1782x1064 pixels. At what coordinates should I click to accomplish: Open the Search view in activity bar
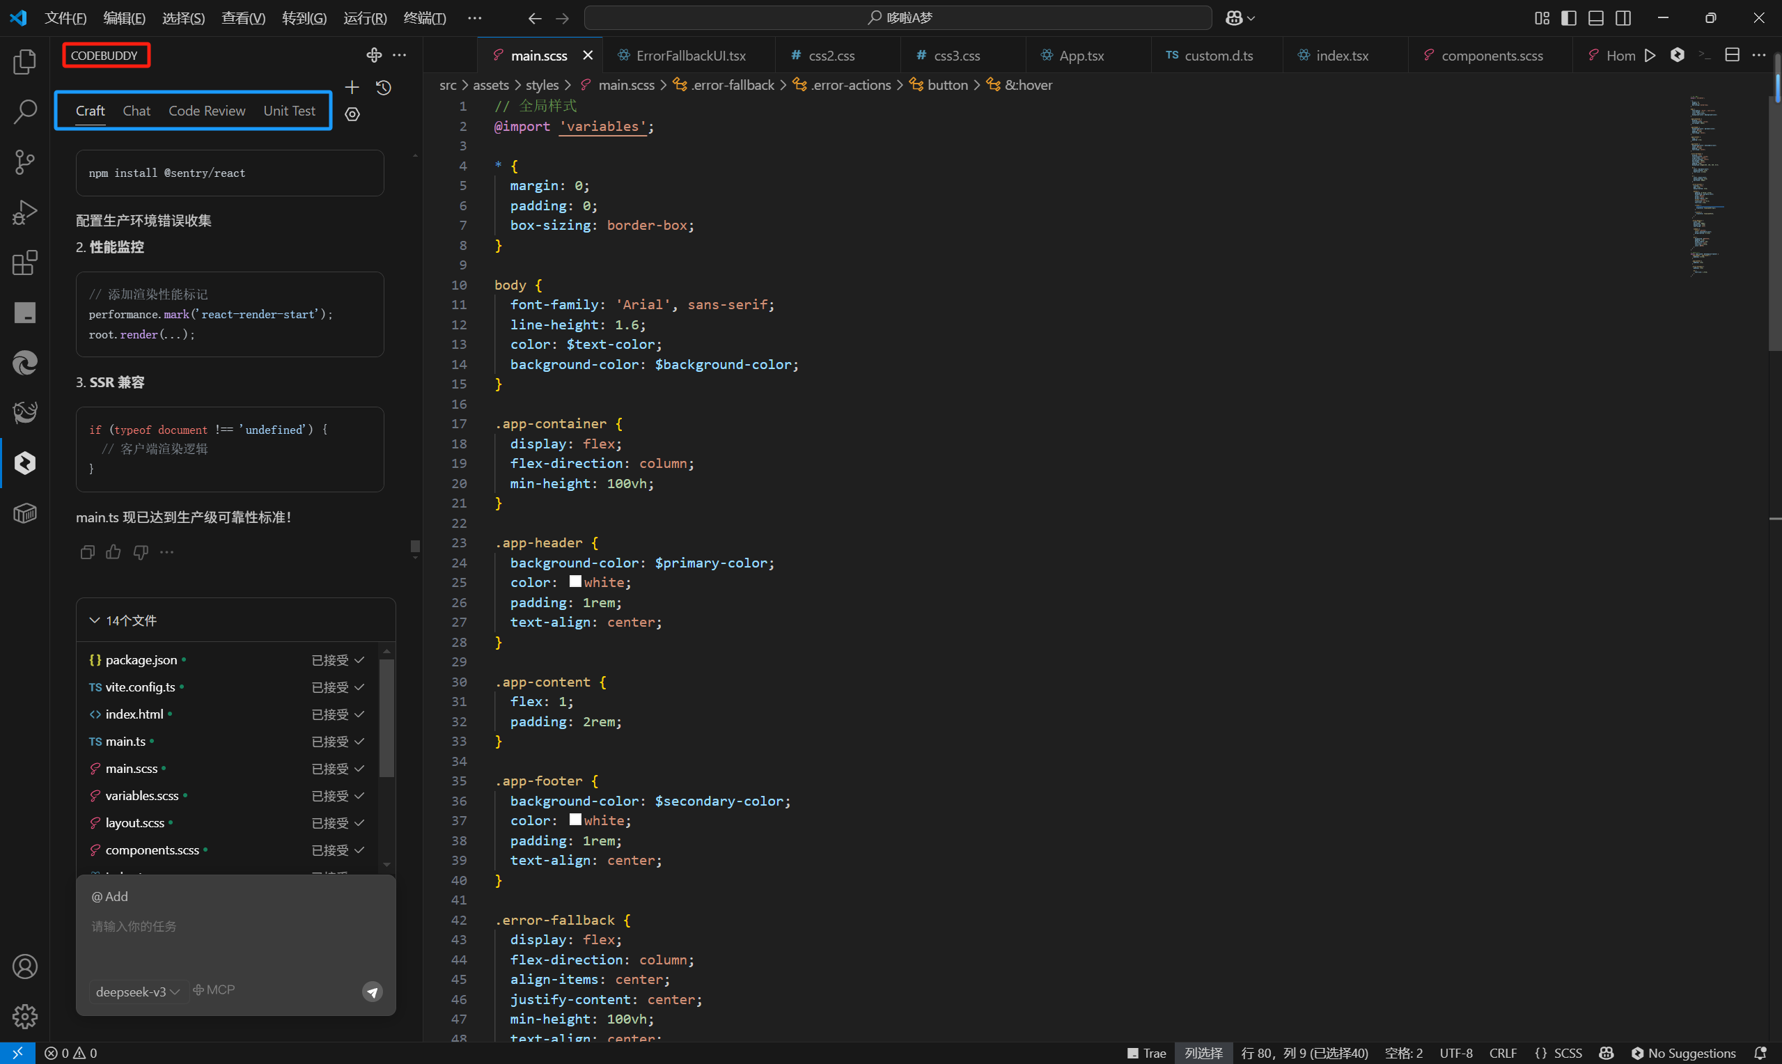coord(24,112)
